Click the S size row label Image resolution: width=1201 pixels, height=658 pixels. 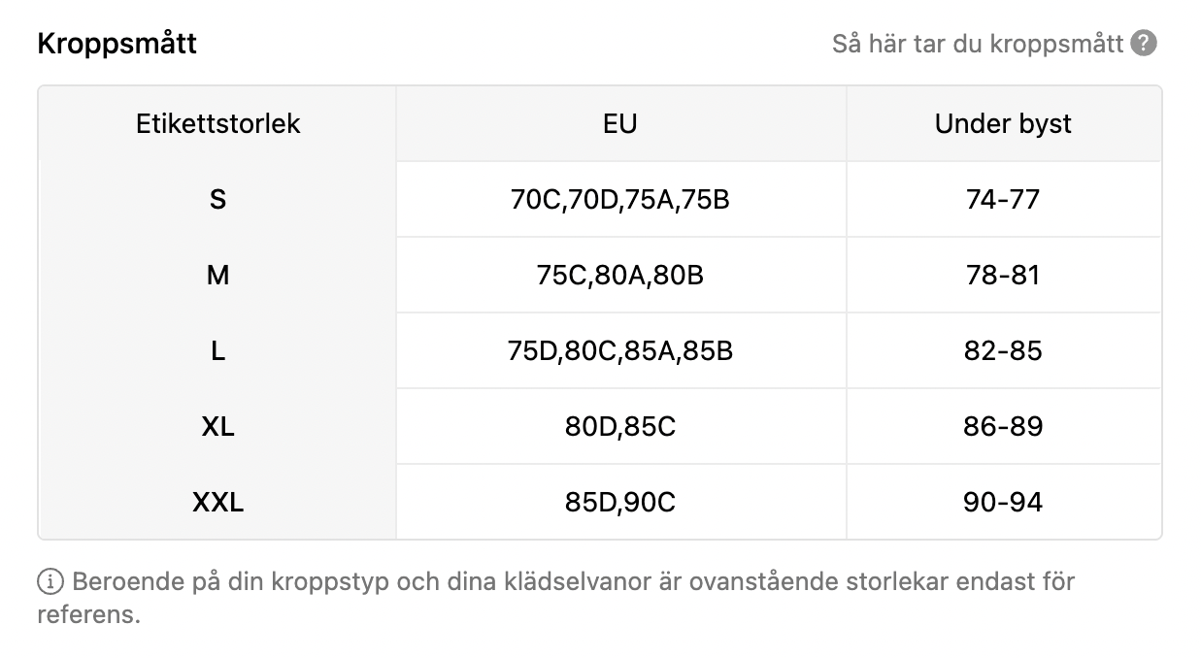click(x=217, y=199)
